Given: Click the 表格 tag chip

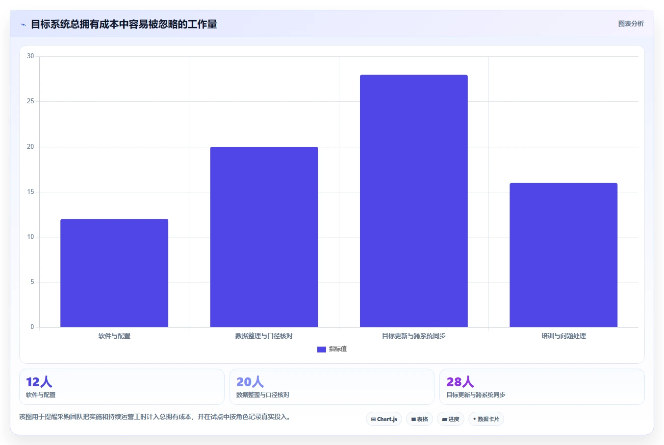Looking at the screenshot, I should [419, 419].
